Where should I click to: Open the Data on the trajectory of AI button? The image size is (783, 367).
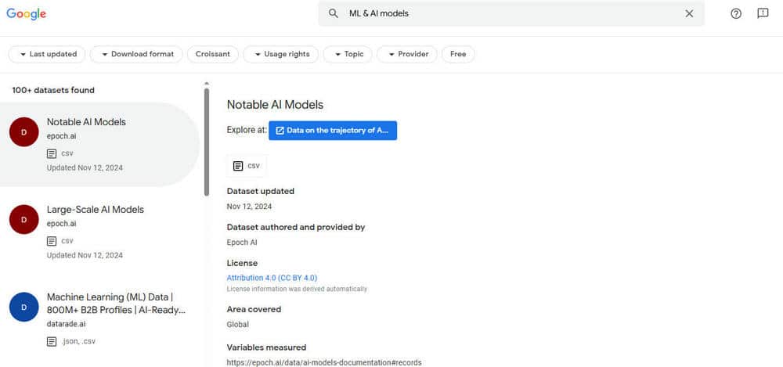point(333,131)
